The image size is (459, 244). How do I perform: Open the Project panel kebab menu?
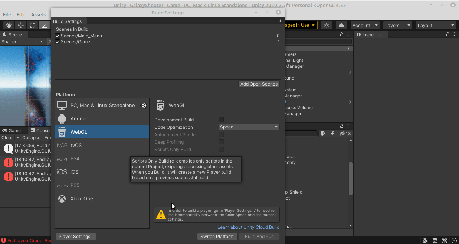[x=348, y=126]
